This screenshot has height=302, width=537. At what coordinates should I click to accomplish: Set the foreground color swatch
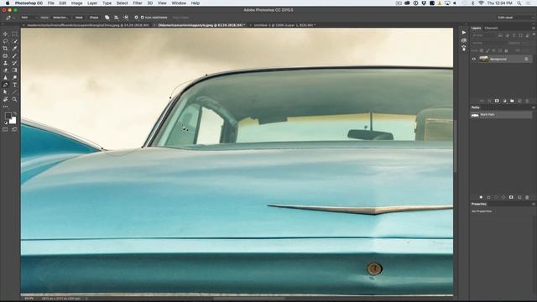pyautogui.click(x=8, y=116)
